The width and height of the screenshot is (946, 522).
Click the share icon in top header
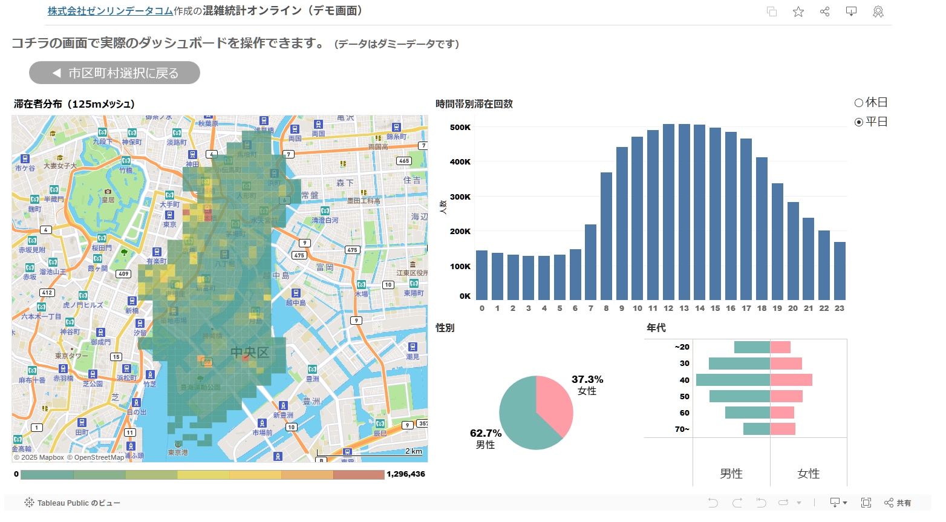[824, 11]
